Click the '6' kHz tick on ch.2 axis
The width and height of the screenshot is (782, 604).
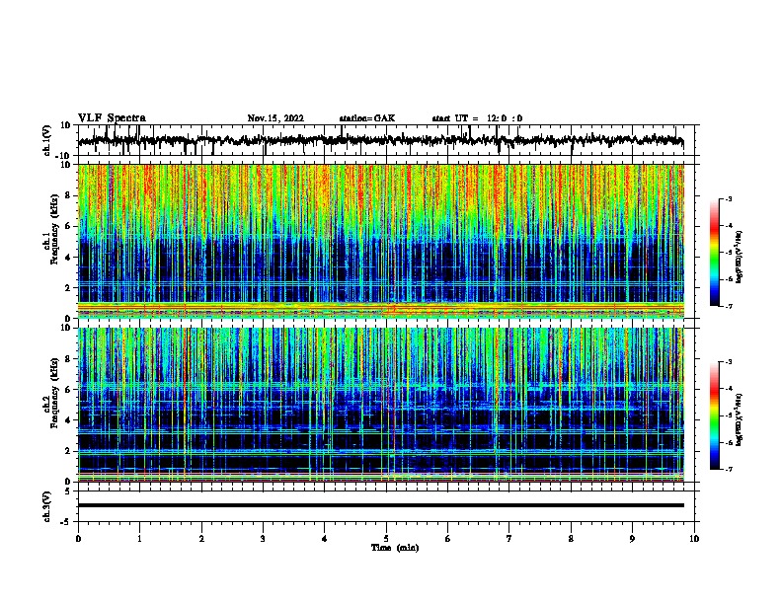point(69,390)
